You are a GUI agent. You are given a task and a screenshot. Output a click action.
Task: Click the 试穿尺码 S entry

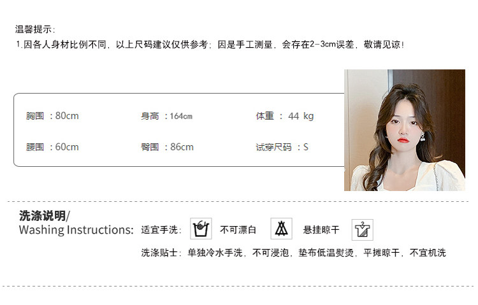tap(282, 147)
